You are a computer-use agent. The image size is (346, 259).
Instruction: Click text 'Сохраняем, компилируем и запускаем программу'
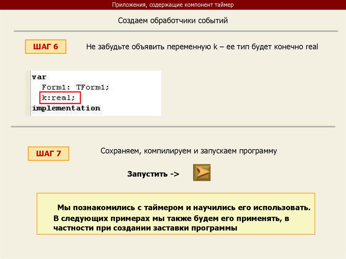click(x=189, y=151)
